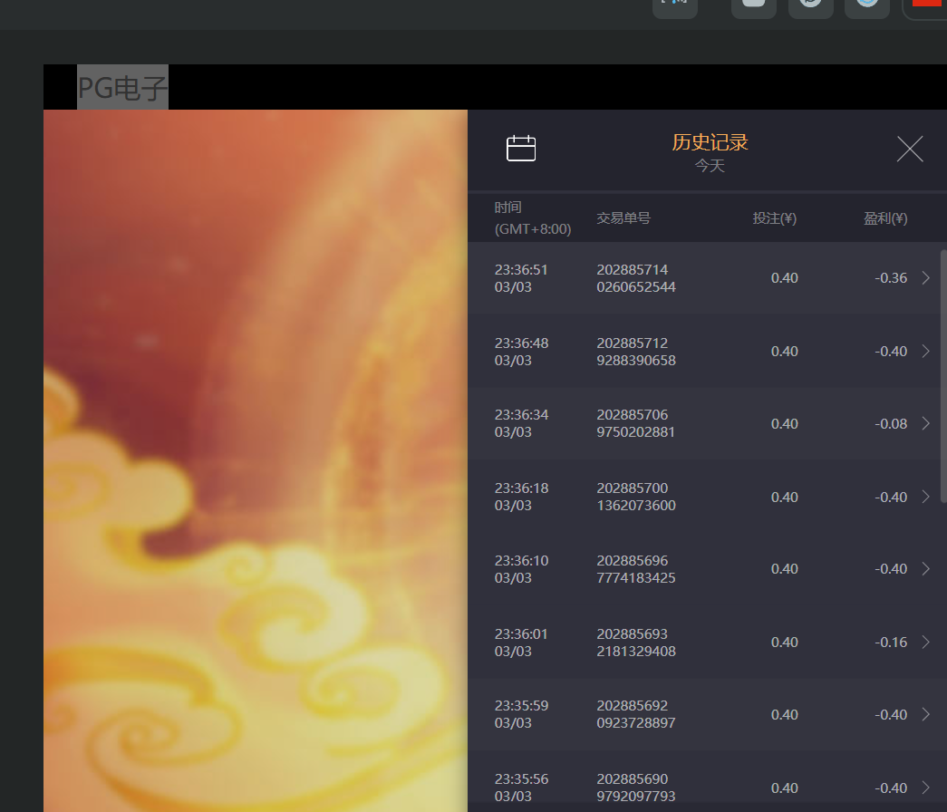
Task: Open the calendar date picker icon
Action: pyautogui.click(x=521, y=149)
